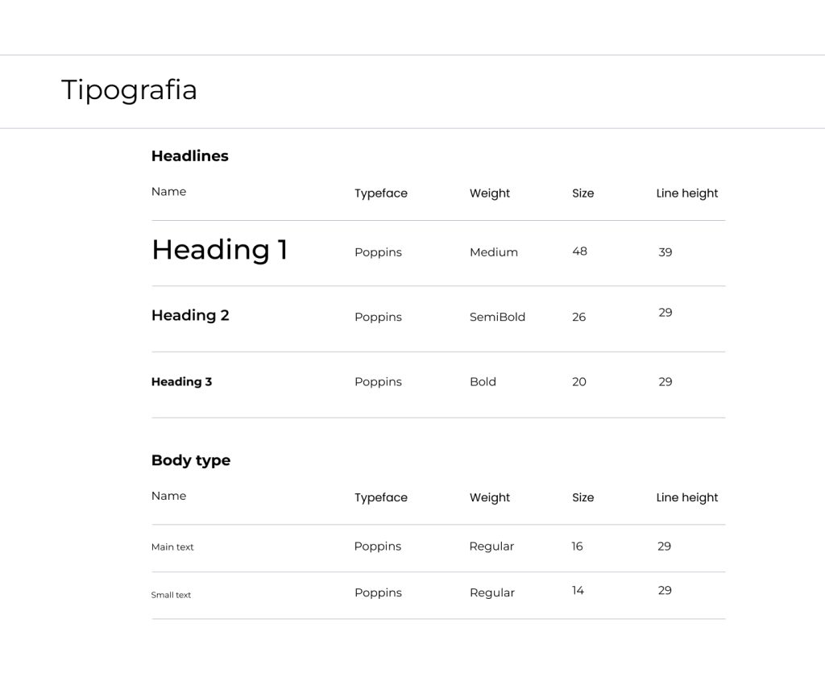
Task: Click the Heading 3 sample text
Action: click(x=181, y=382)
